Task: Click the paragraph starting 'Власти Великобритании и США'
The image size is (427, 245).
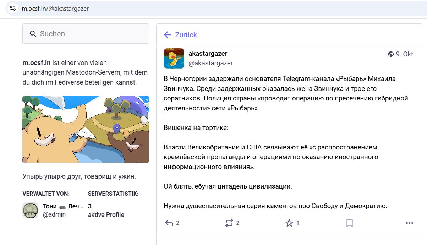Action: 271,157
